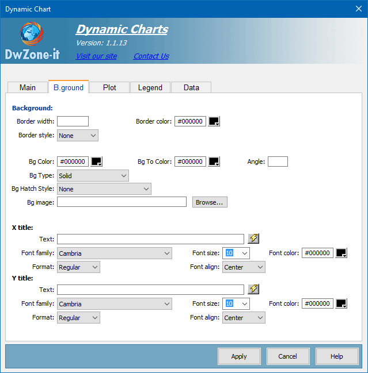
Task: Click the lightning icon beside Y title text
Action: point(253,290)
